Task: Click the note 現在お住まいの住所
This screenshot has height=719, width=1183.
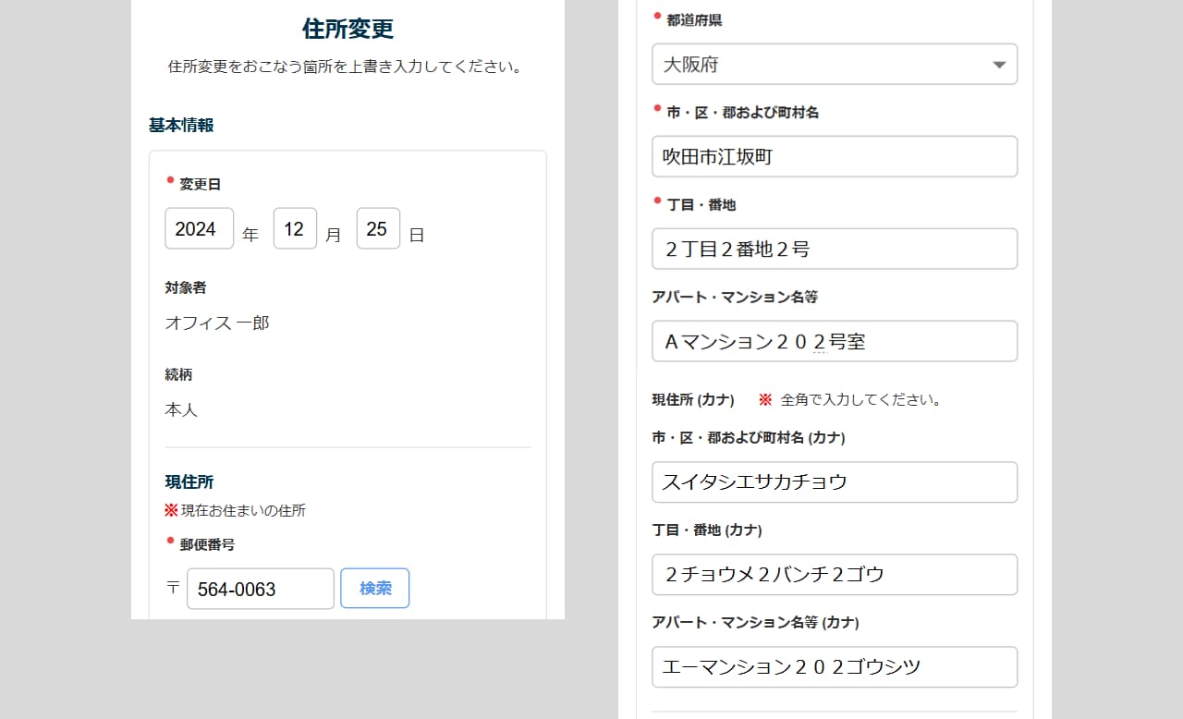Action: pos(243,510)
